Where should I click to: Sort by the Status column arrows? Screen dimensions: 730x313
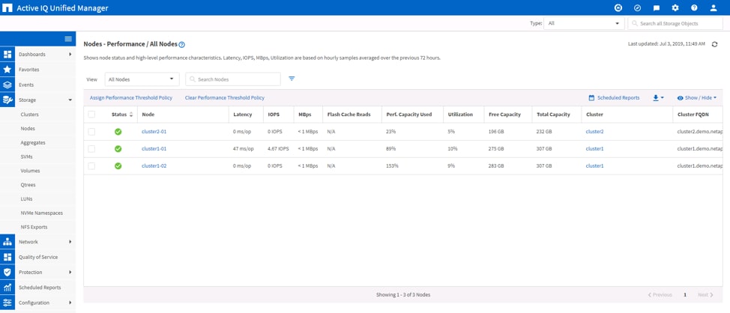[131, 115]
